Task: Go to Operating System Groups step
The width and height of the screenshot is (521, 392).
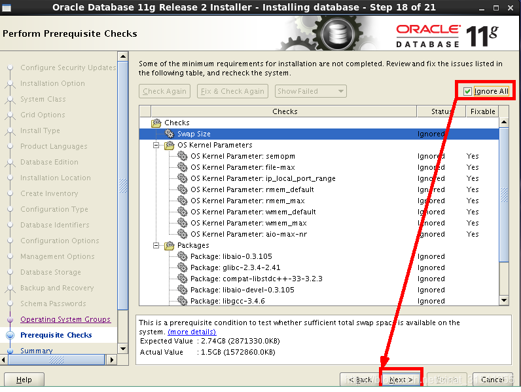Action: [65, 319]
